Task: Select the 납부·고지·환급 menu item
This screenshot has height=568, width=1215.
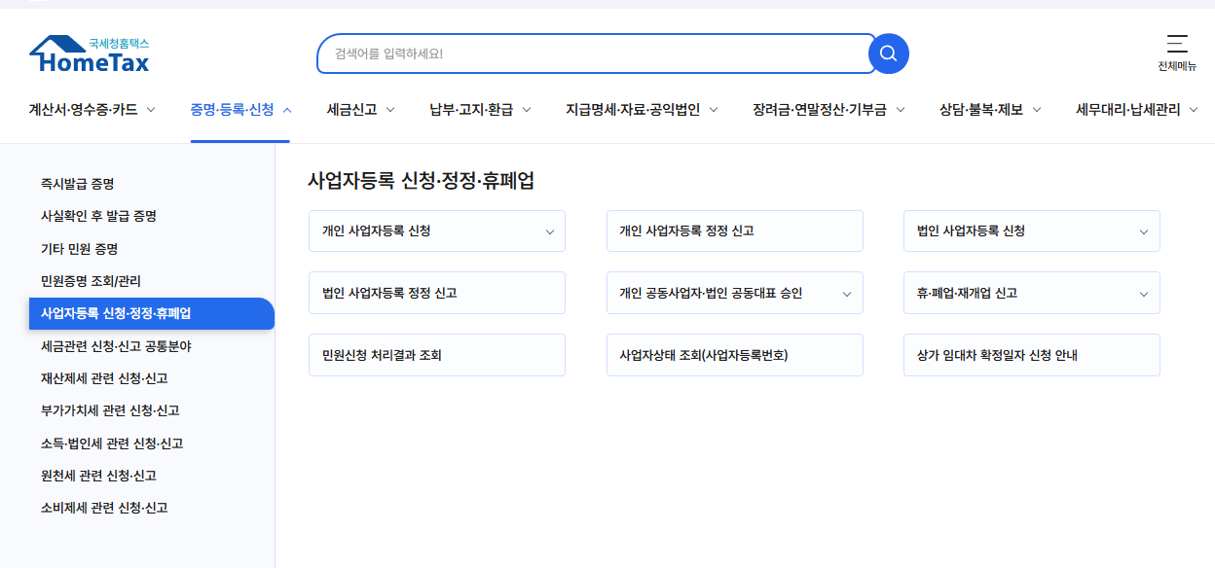Action: click(x=474, y=110)
